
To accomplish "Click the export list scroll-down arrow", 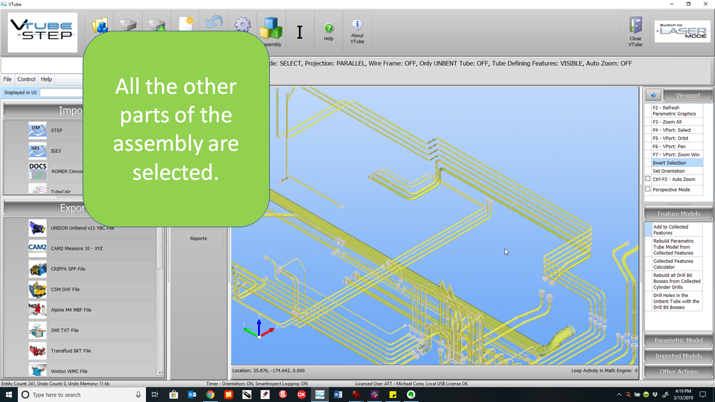I will [x=159, y=372].
